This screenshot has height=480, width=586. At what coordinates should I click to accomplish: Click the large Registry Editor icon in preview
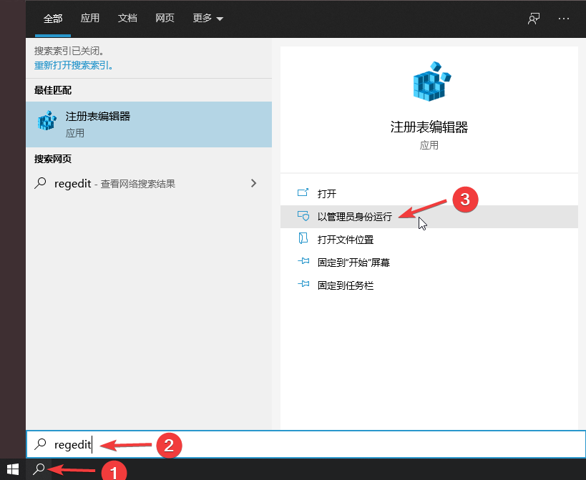coord(431,81)
